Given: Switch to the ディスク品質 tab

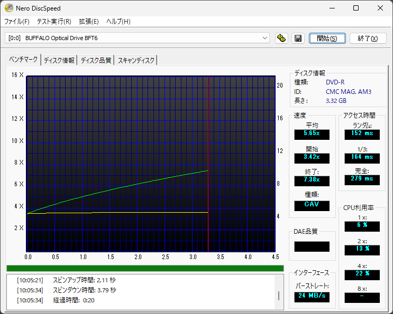Looking at the screenshot, I should point(96,60).
